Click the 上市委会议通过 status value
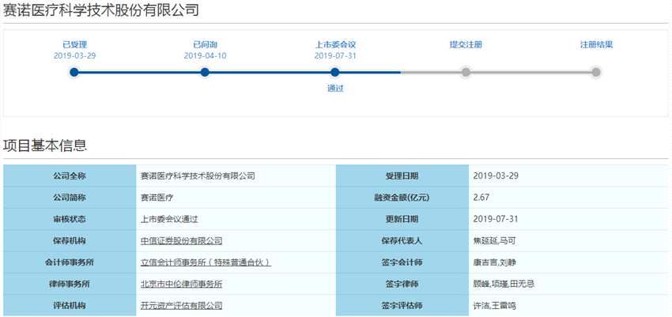The height and width of the screenshot is (317, 672). click(169, 219)
